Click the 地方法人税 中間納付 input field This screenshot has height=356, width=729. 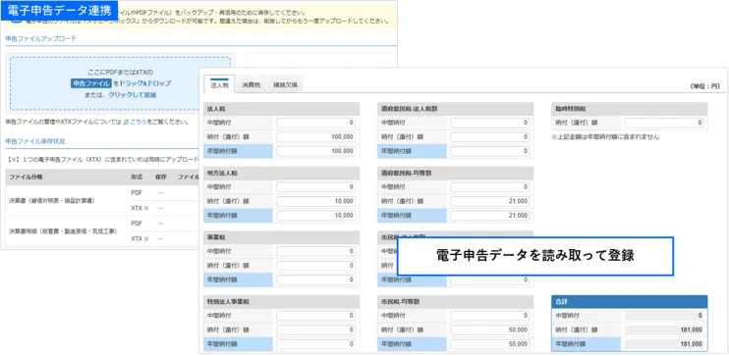coord(316,187)
